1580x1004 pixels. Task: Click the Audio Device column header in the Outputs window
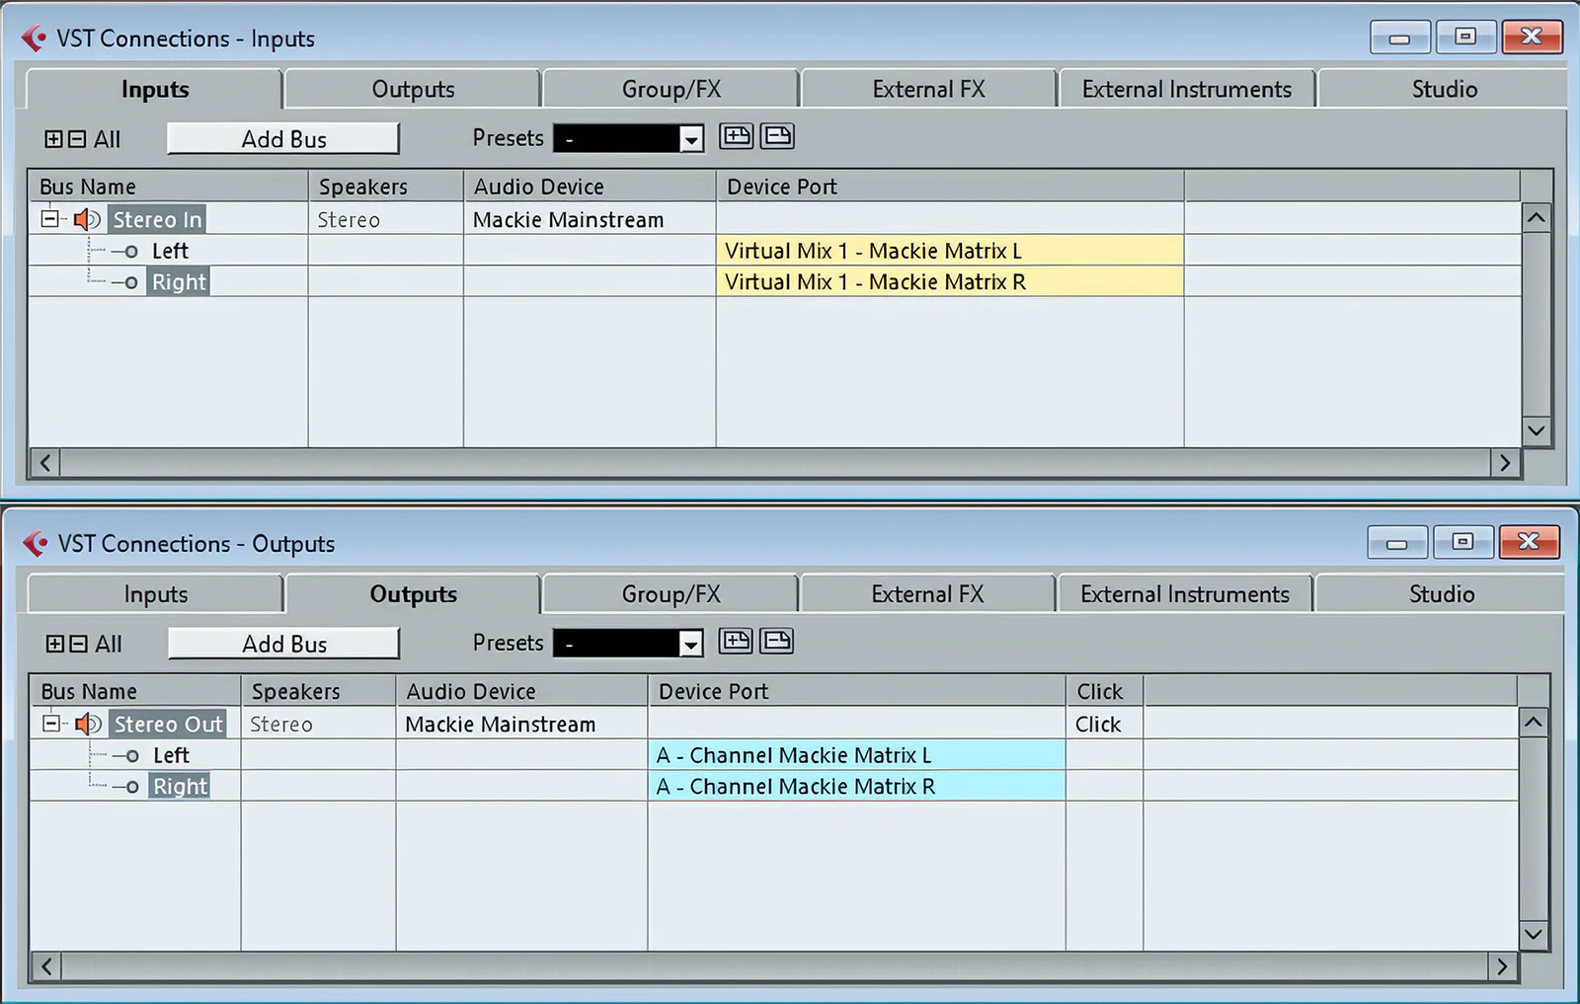coord(521,691)
